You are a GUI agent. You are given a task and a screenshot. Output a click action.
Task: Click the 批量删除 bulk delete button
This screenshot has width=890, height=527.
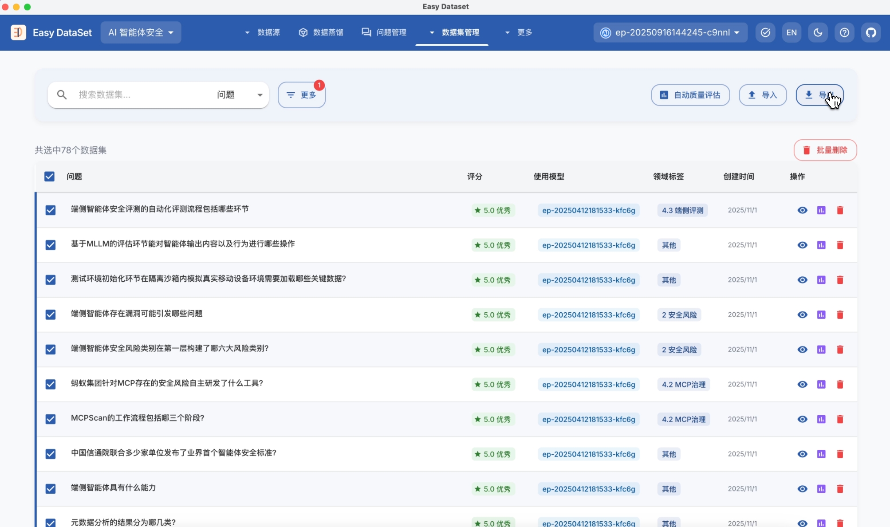tap(825, 150)
